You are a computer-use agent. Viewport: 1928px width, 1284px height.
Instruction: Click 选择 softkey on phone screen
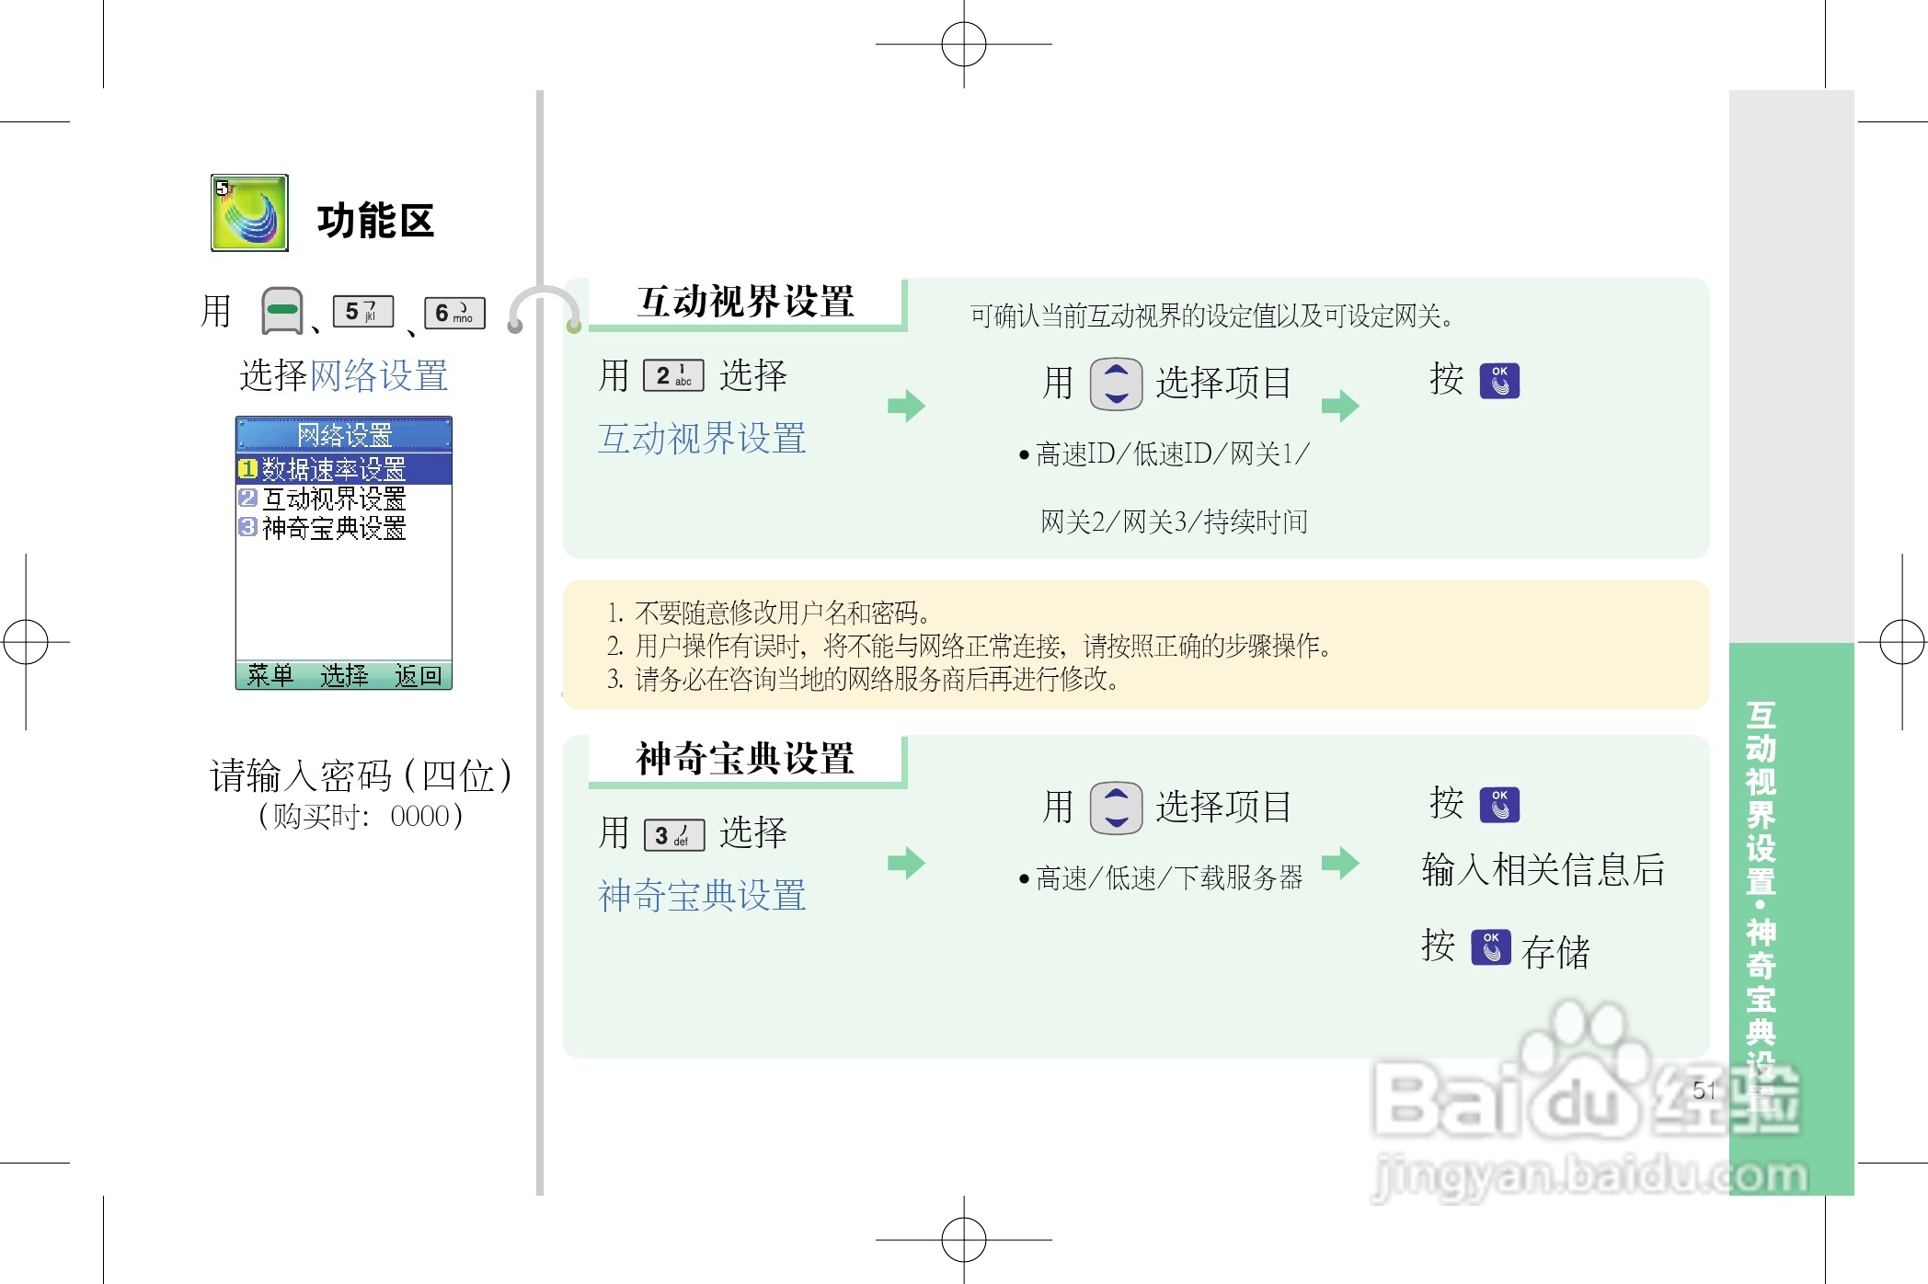pyautogui.click(x=344, y=675)
